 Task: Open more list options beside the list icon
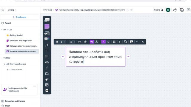click(74, 42)
